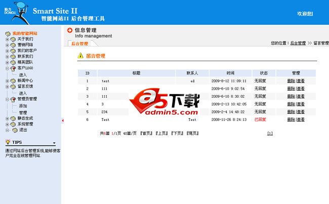
Task: Click the red 已回复 status text
Action: coord(260,119)
